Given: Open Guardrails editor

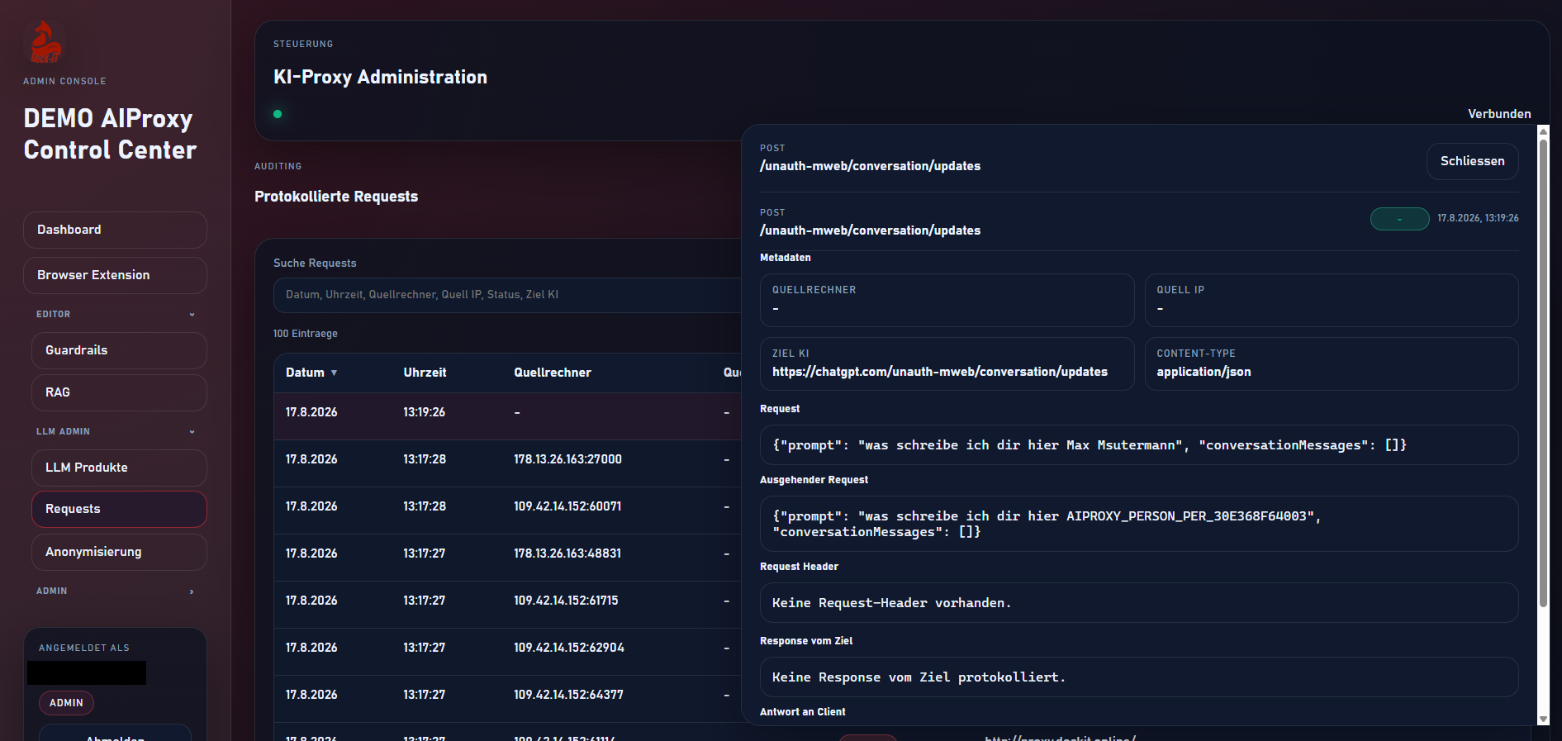Looking at the screenshot, I should [119, 350].
